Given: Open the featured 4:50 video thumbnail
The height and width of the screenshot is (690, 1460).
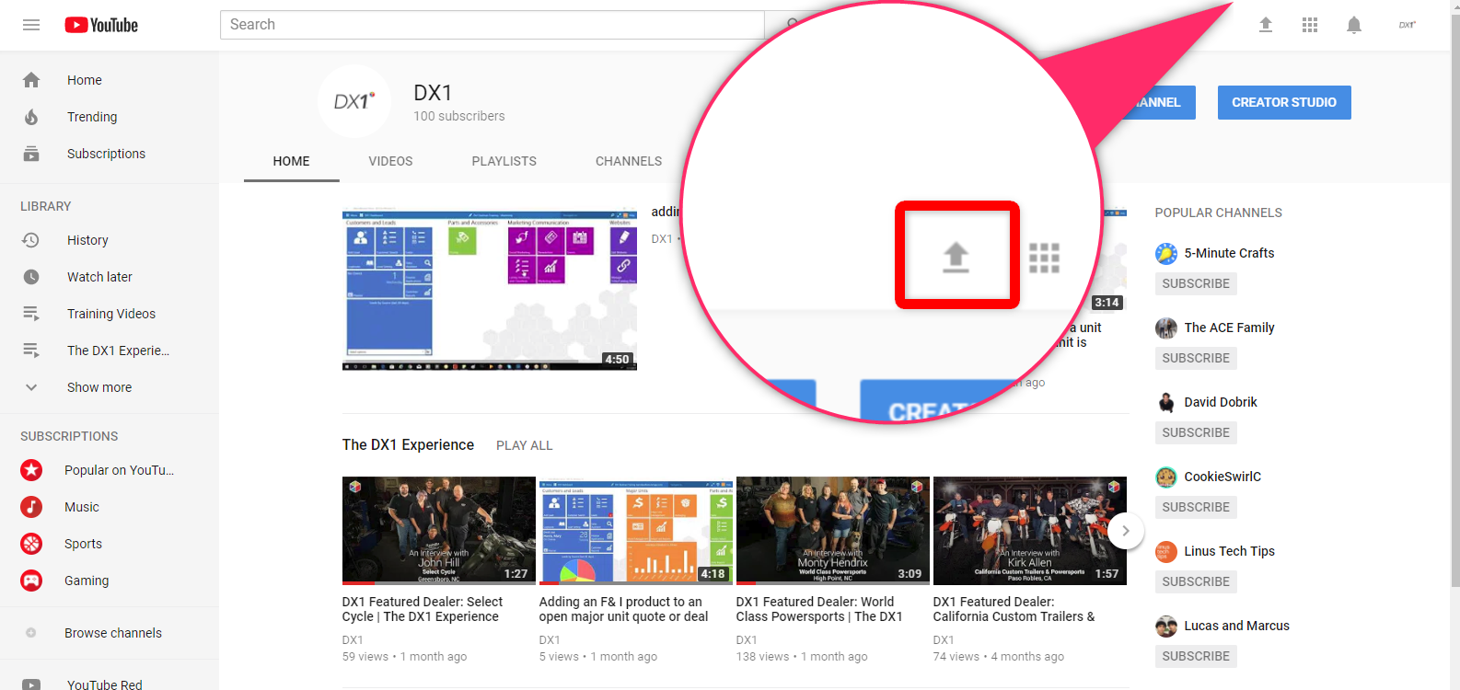Looking at the screenshot, I should 490,290.
